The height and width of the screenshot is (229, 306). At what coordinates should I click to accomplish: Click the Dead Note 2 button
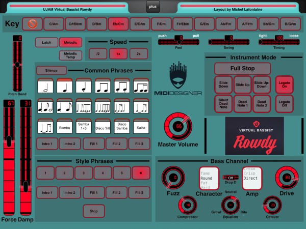click(x=262, y=104)
